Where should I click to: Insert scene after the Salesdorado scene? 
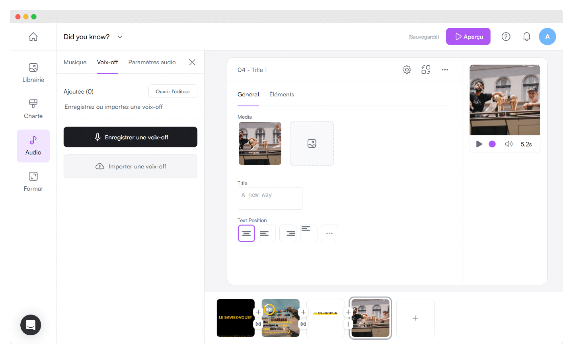point(348,312)
